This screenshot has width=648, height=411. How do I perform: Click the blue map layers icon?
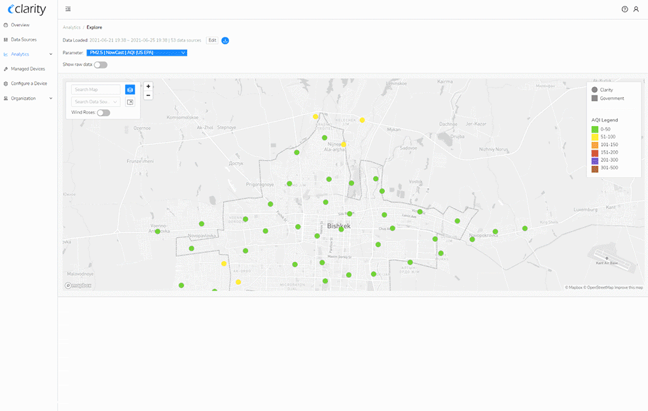point(130,90)
